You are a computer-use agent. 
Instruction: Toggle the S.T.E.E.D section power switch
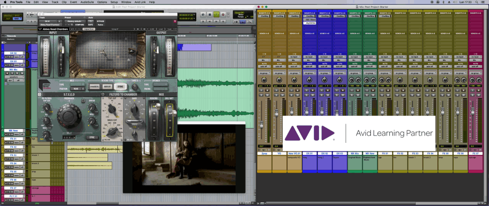[x=40, y=95]
